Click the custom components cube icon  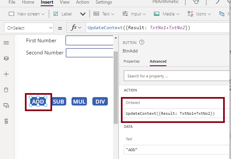coord(222,14)
